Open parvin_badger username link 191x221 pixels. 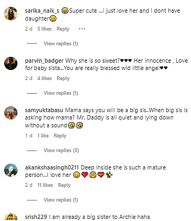[44, 61]
